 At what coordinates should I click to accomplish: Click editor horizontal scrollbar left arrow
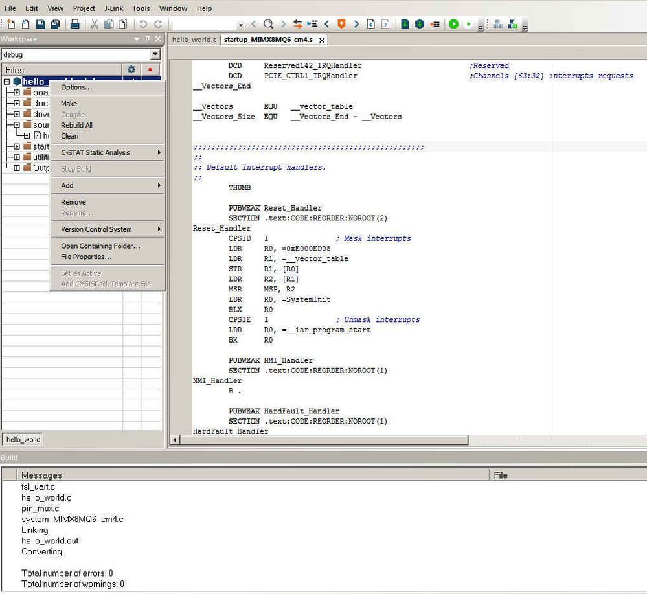175,440
